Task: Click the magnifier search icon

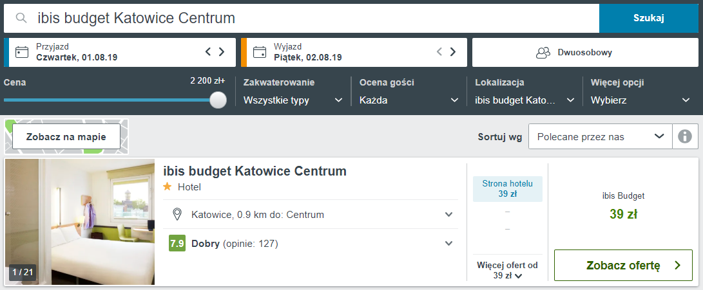Action: point(21,18)
